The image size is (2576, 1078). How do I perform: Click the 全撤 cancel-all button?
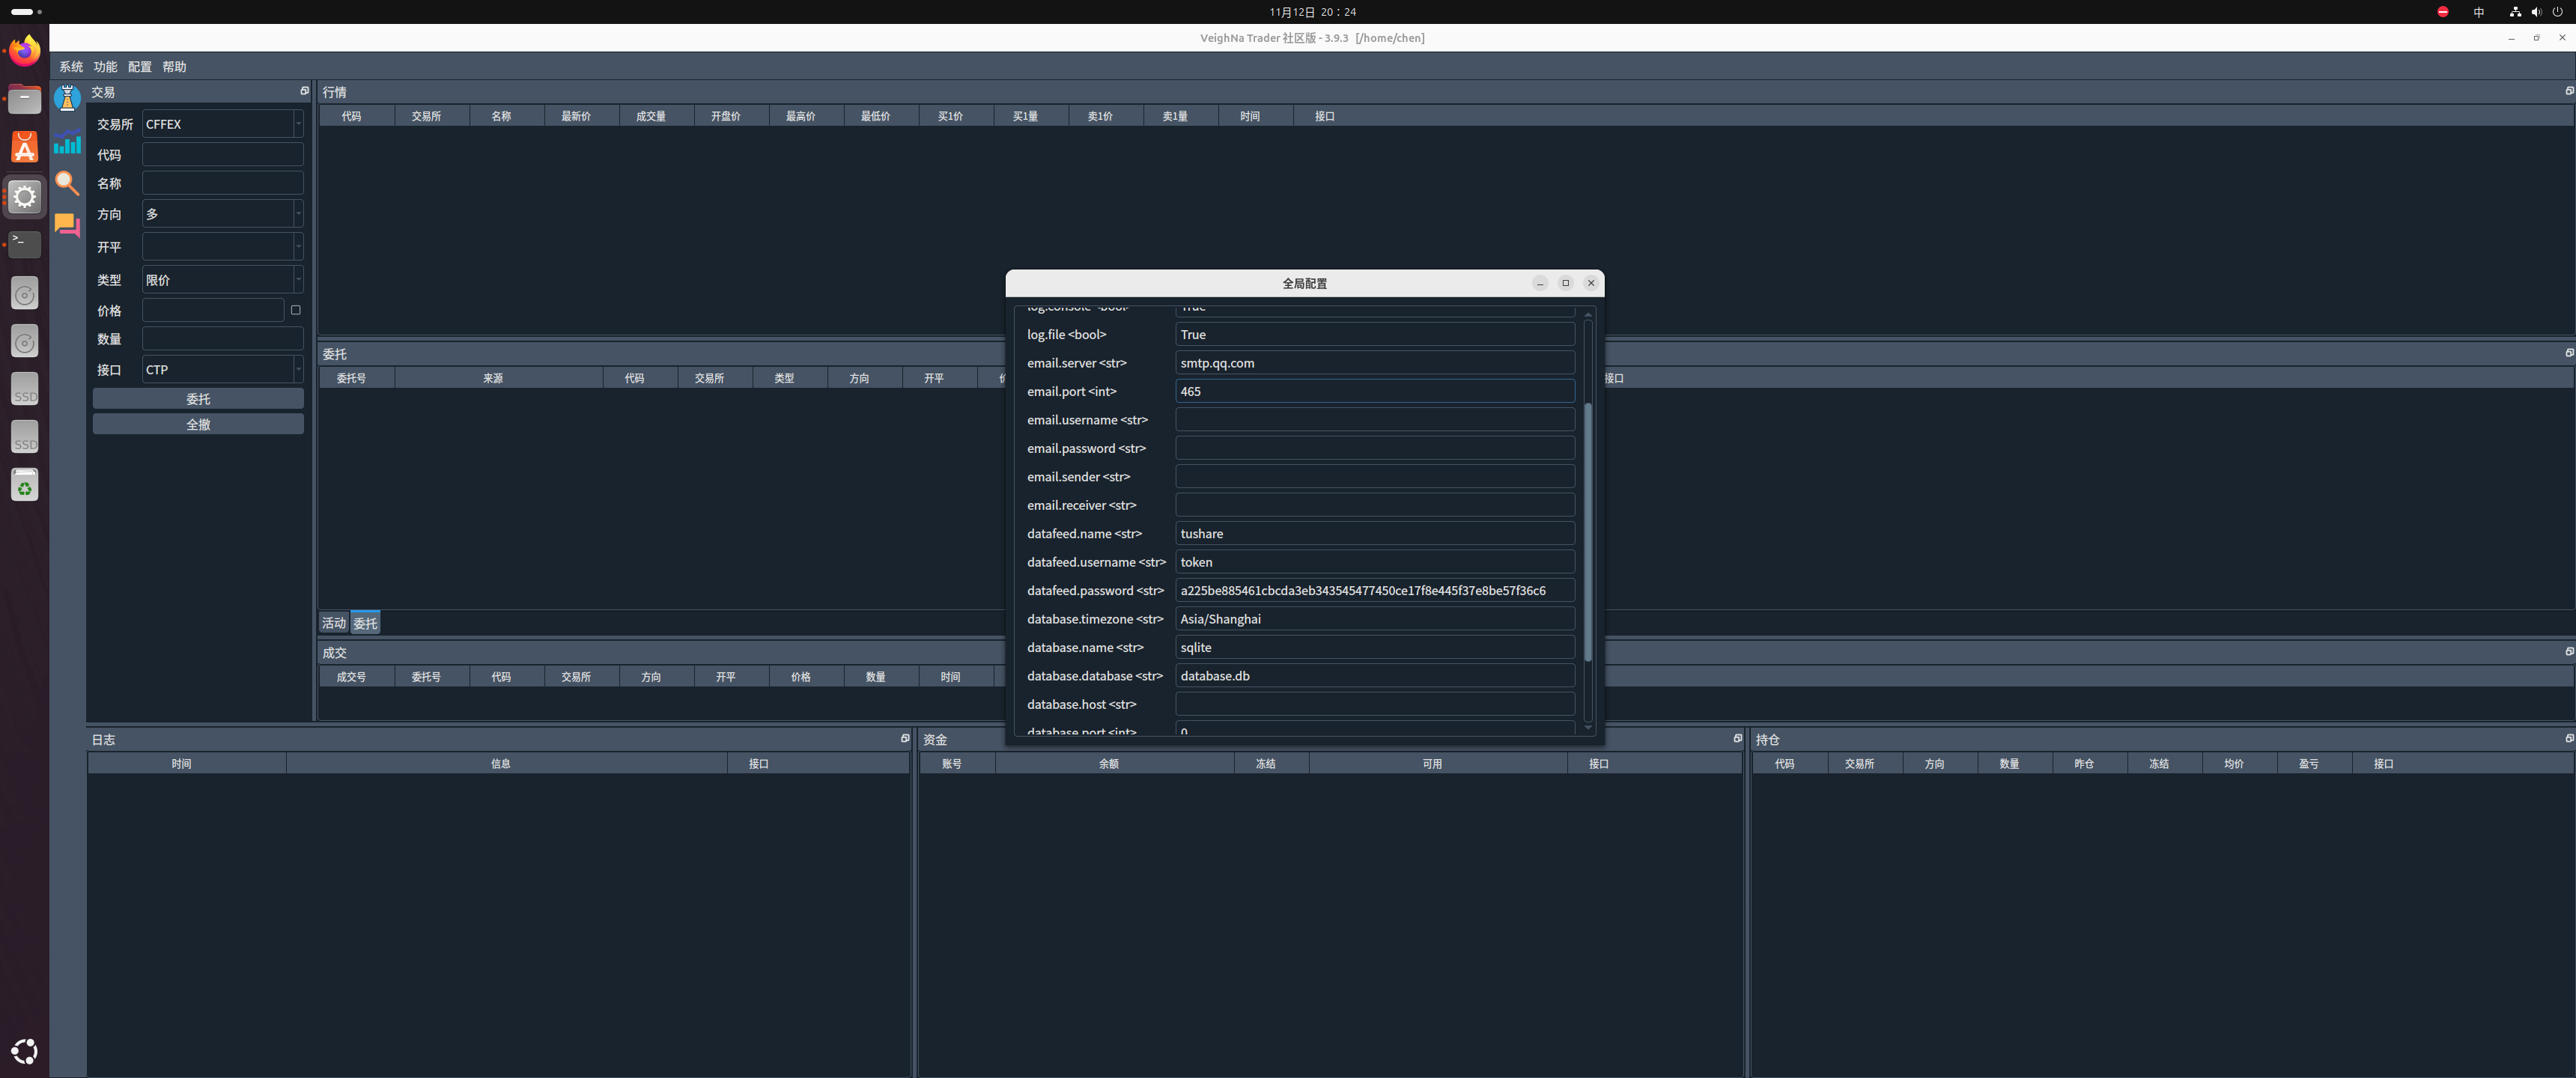click(198, 424)
